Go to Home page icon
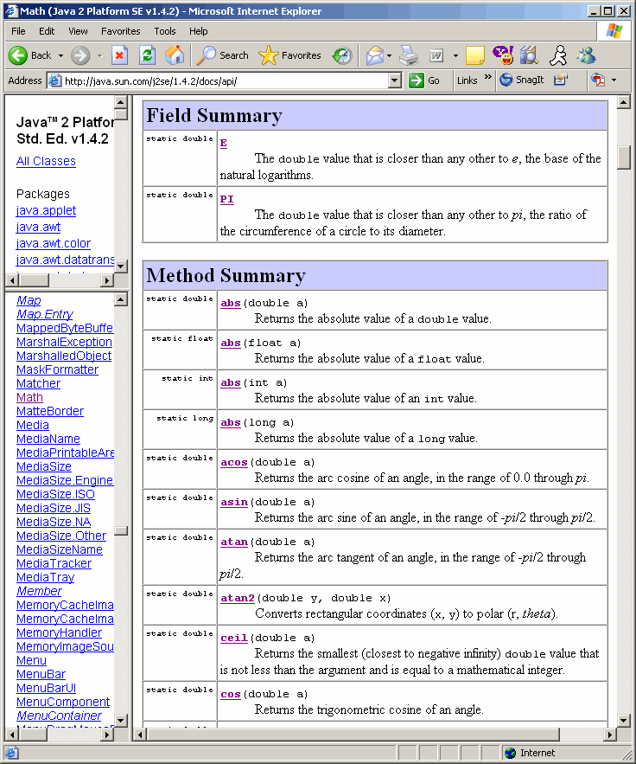Viewport: 636px width, 764px height. click(175, 55)
